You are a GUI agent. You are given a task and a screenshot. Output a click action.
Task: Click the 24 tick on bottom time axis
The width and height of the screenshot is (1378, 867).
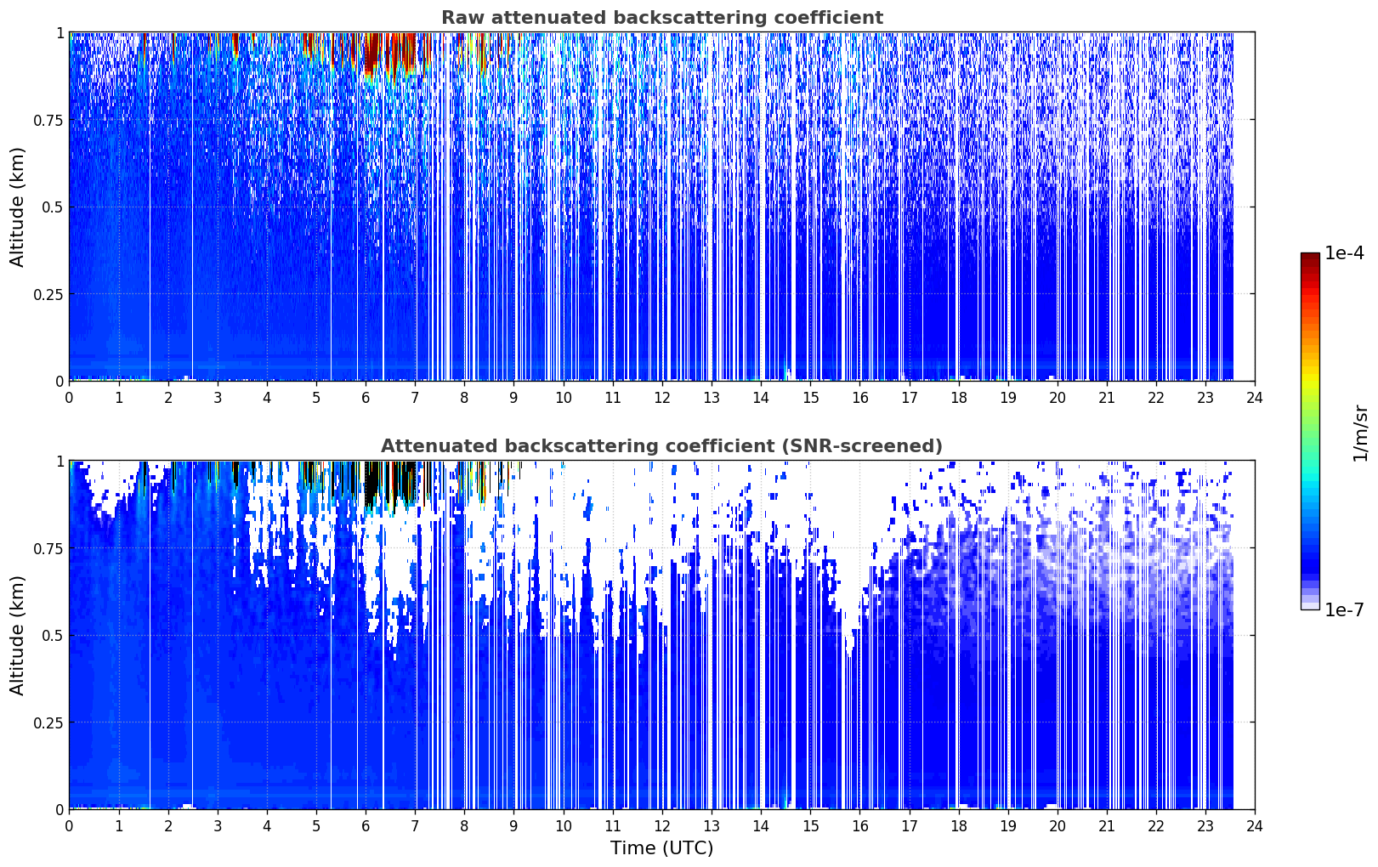(1255, 825)
